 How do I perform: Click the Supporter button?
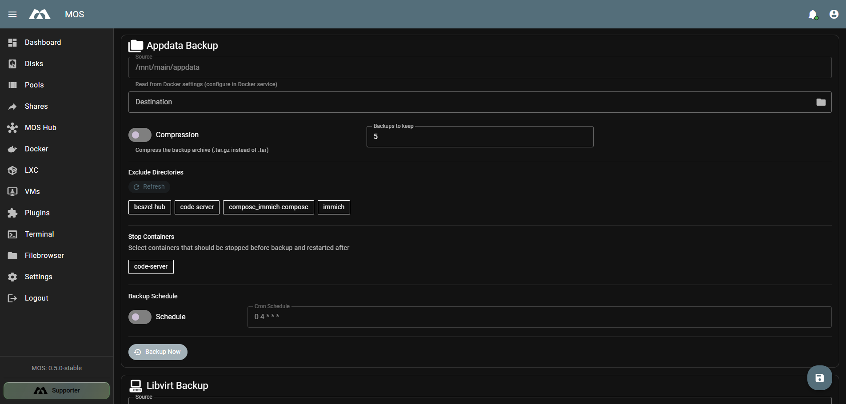[56, 391]
